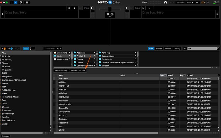Switch to the Browse tab
The height and width of the screenshot is (138, 221).
[159, 49]
